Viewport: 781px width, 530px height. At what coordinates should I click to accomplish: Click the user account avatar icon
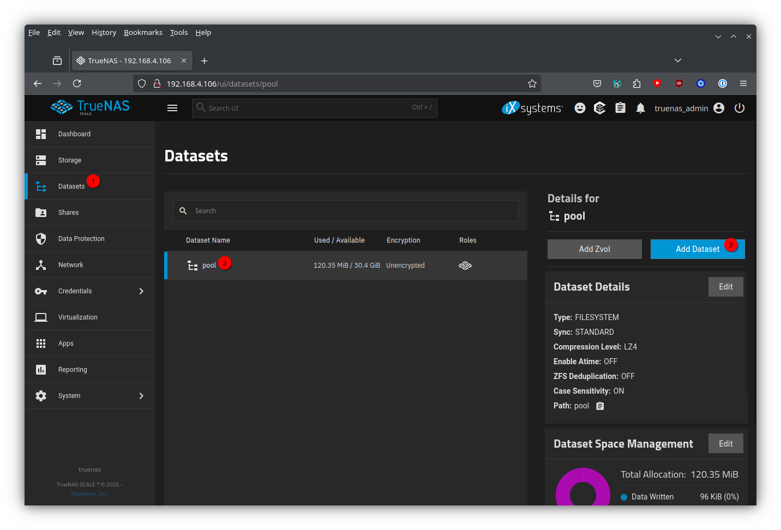(719, 108)
